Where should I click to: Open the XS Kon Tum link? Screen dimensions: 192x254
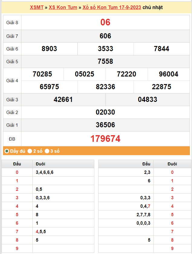pos(63,7)
